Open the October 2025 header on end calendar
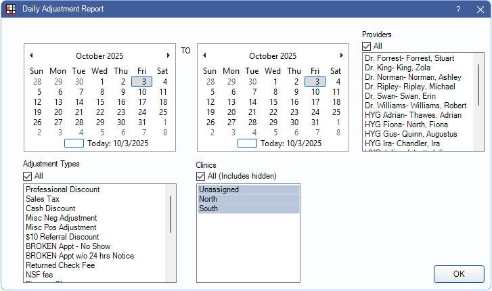Screen dimensions: 492x291 (273, 56)
